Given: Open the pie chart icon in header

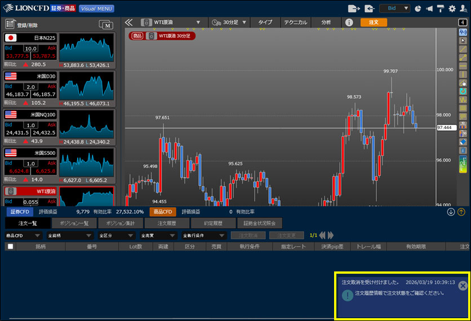Looking at the screenshot, I should point(418,8).
